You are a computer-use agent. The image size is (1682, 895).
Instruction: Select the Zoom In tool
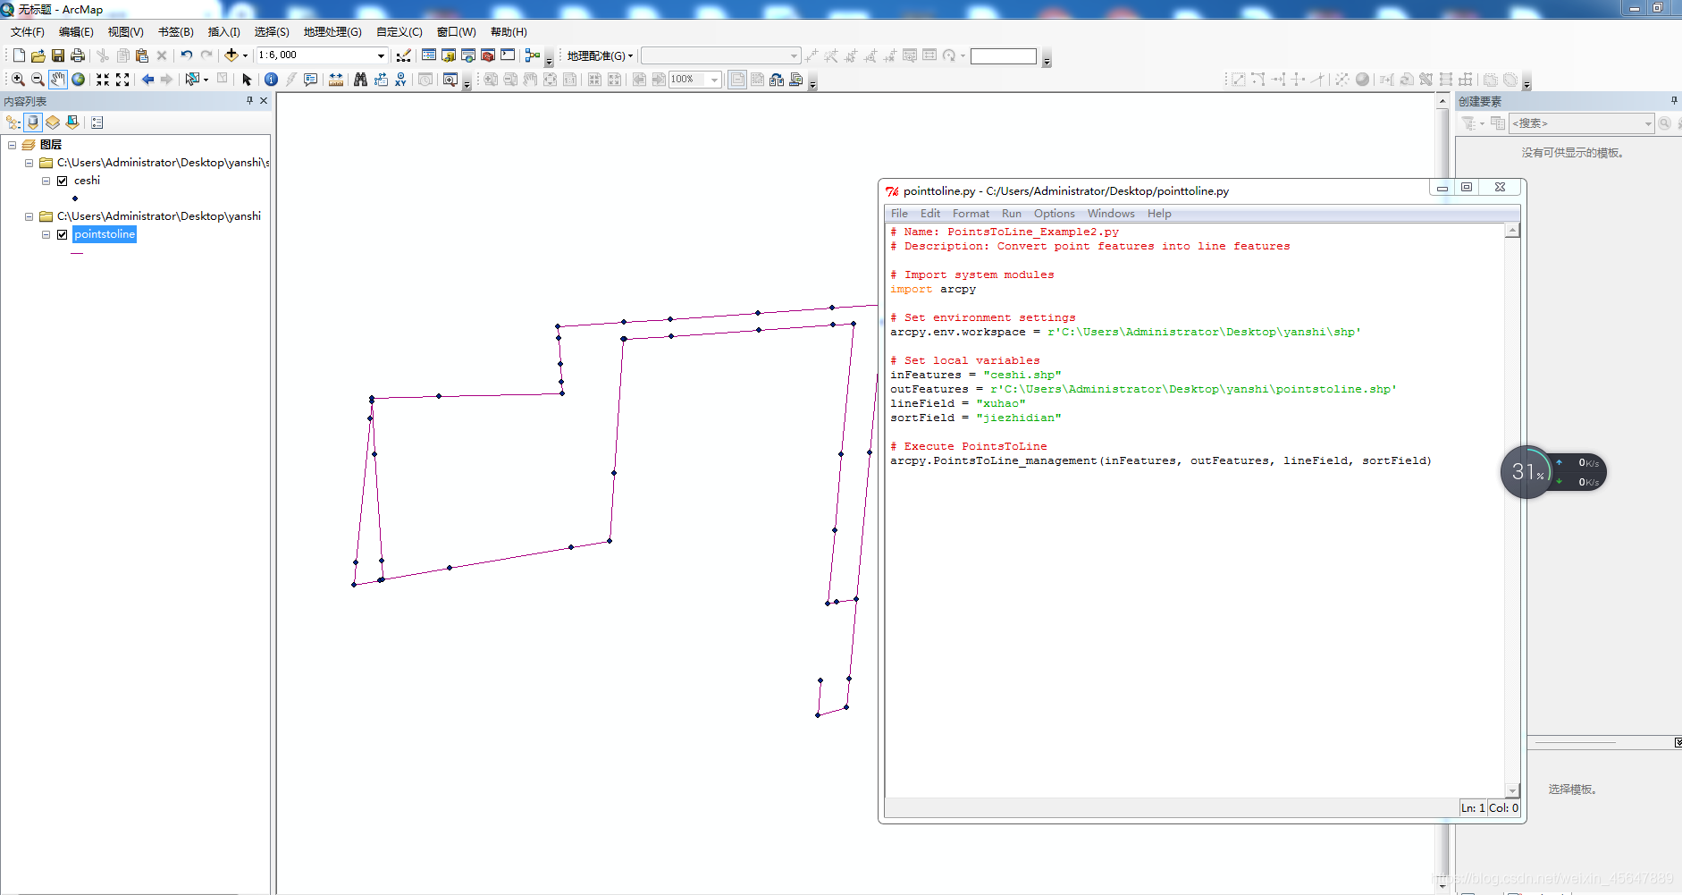(x=18, y=80)
